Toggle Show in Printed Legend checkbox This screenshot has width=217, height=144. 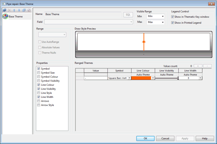pyautogui.click(x=173, y=23)
